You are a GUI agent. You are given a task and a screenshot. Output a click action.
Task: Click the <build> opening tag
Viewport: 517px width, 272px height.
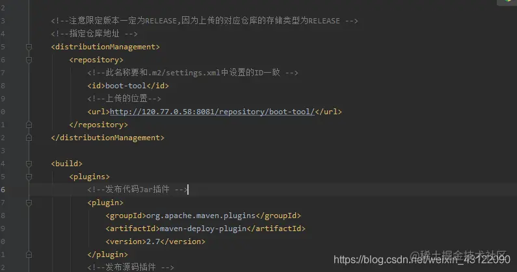pos(66,164)
